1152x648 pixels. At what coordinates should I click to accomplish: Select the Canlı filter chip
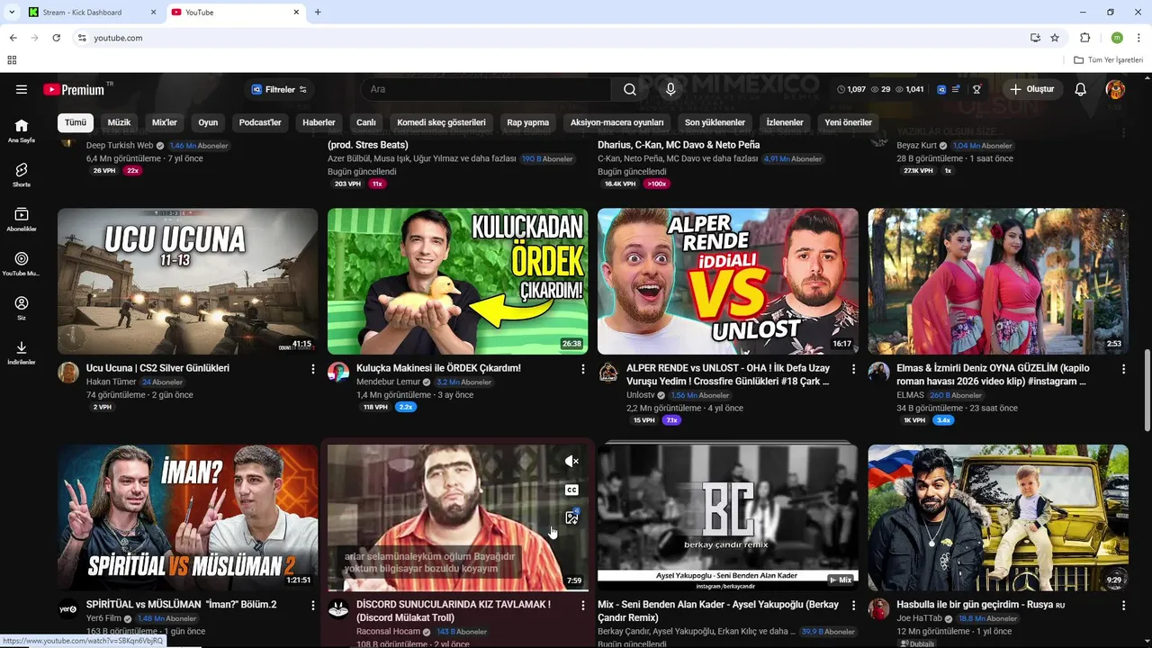click(x=365, y=122)
